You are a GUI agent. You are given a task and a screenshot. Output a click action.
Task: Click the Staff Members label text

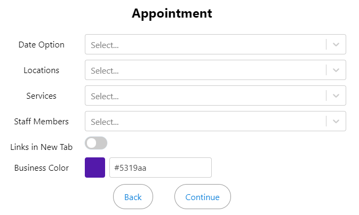41,122
